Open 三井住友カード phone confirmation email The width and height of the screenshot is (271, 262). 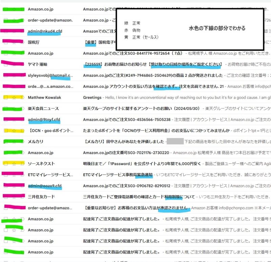[135, 197]
